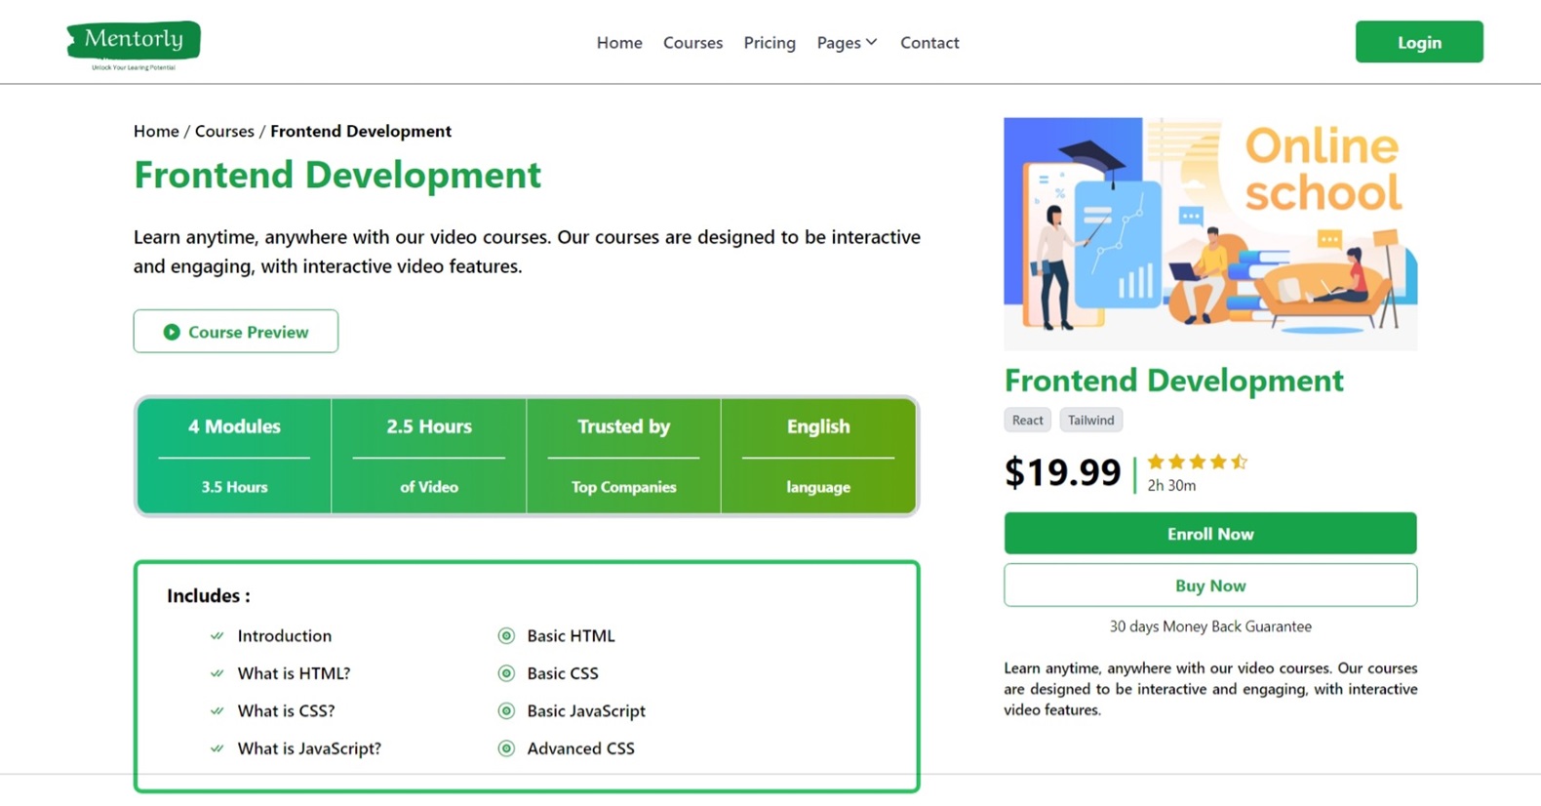This screenshot has height=806, width=1541.
Task: Click the React tag badge
Action: point(1027,421)
